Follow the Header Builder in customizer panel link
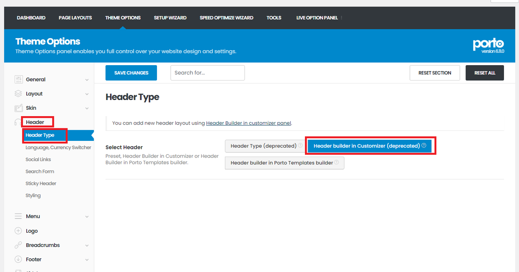519x272 pixels. pos(249,123)
